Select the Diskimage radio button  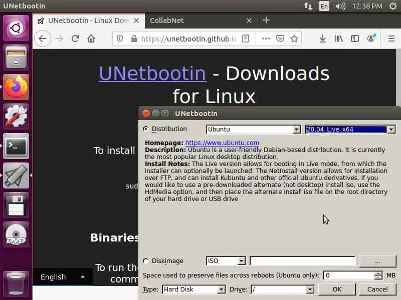pyautogui.click(x=146, y=260)
